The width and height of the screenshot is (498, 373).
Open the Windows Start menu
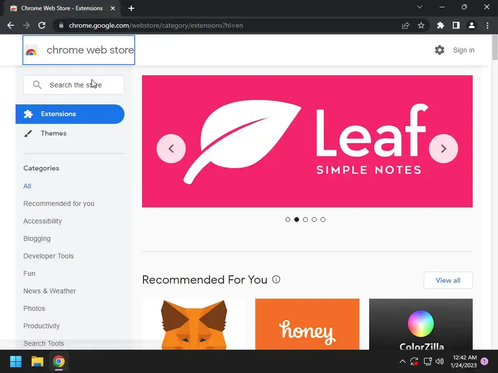[16, 361]
